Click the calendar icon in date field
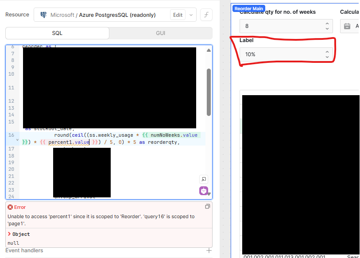 pyautogui.click(x=347, y=26)
